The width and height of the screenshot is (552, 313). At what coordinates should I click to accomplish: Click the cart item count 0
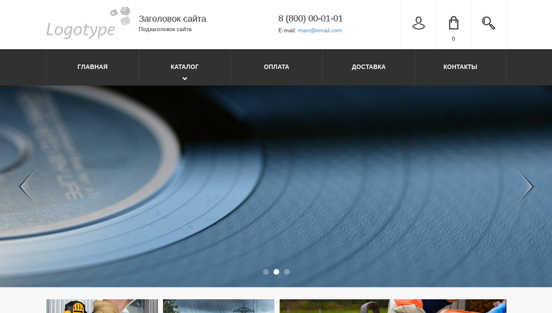click(x=453, y=39)
